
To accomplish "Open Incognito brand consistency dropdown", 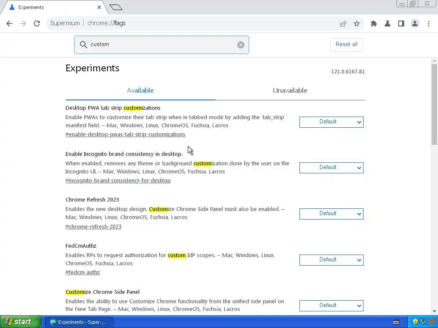I will tap(331, 167).
